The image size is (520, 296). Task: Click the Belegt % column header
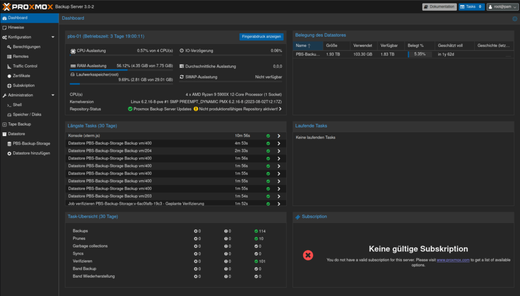419,45
